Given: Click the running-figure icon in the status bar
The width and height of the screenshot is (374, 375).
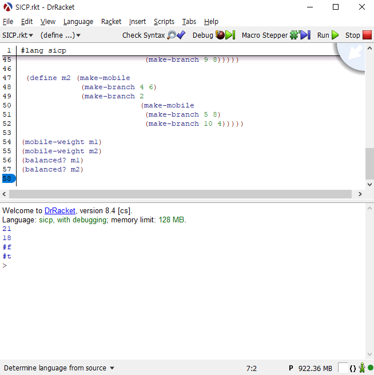Looking at the screenshot, I should coord(361,368).
